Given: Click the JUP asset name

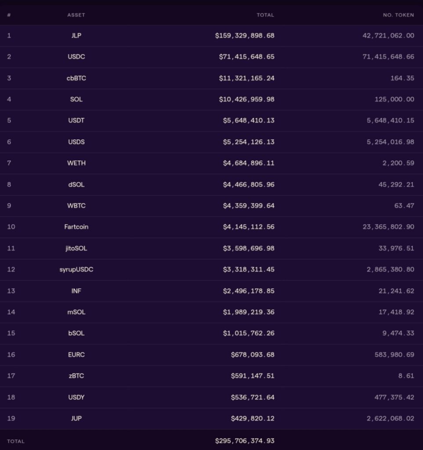Looking at the screenshot, I should (76, 418).
